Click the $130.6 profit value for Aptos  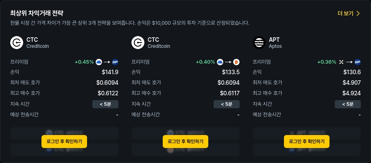(352, 73)
